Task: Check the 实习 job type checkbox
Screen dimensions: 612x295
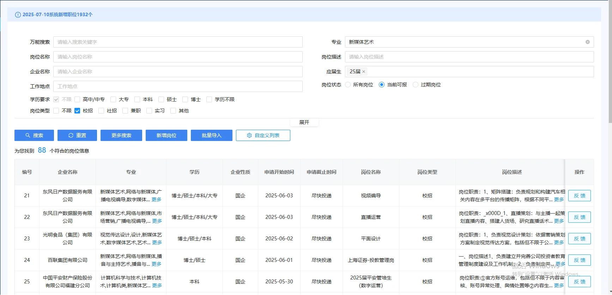Action: [x=149, y=111]
